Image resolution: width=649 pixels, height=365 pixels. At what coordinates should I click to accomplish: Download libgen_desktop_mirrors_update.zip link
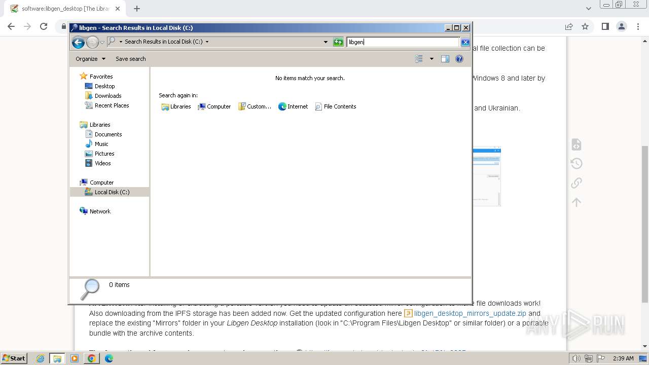click(x=470, y=313)
